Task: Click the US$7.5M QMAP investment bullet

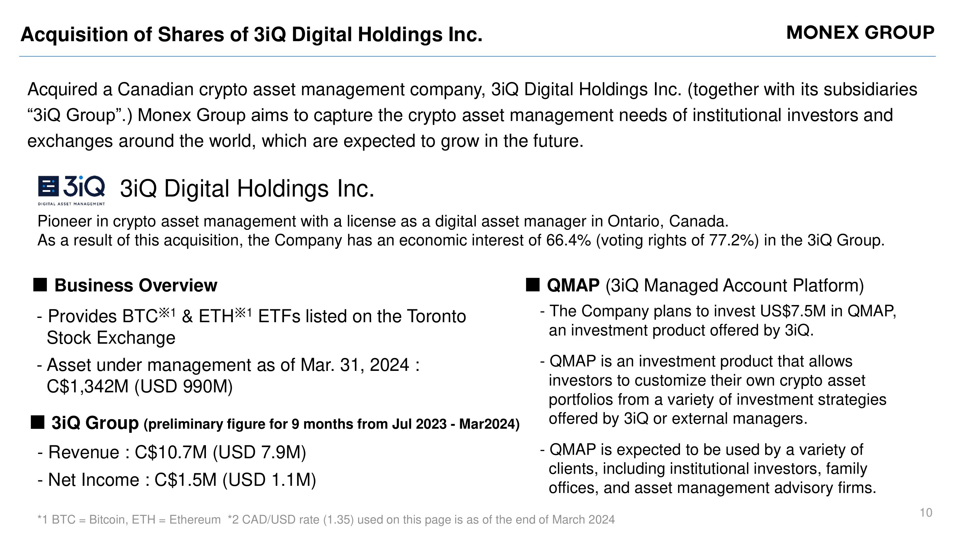Action: pyautogui.click(x=718, y=320)
